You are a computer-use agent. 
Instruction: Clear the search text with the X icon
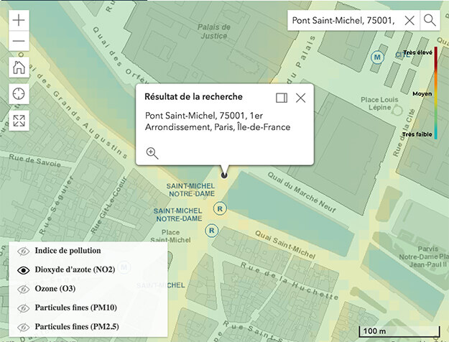409,20
